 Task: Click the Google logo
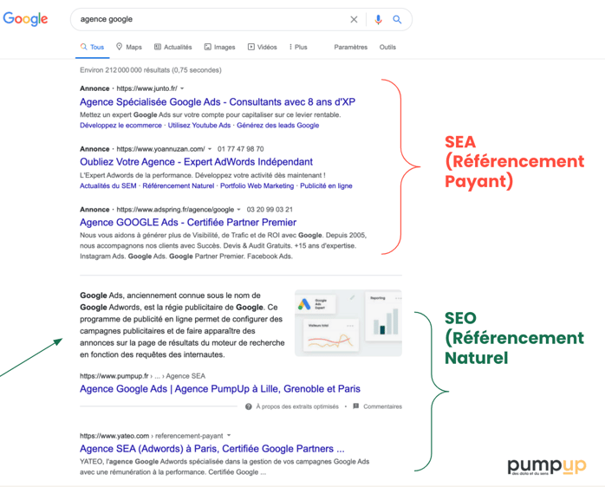coord(25,19)
